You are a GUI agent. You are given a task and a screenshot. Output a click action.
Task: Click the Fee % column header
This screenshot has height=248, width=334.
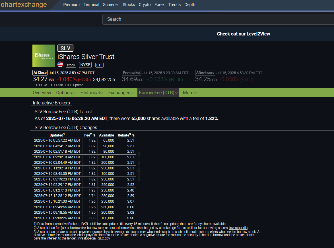[x=90, y=135]
